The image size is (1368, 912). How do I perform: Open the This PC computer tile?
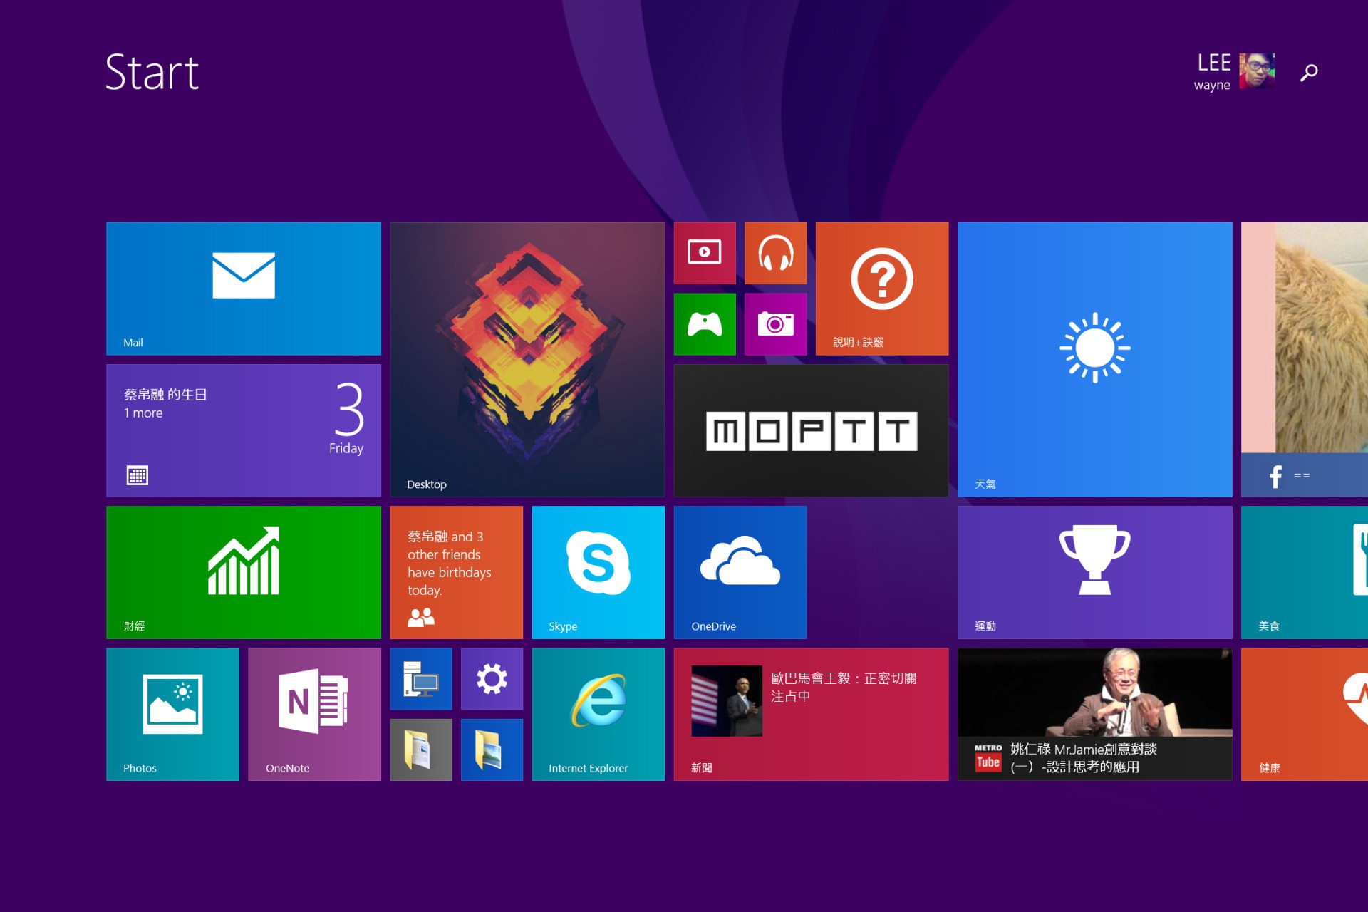point(421,678)
